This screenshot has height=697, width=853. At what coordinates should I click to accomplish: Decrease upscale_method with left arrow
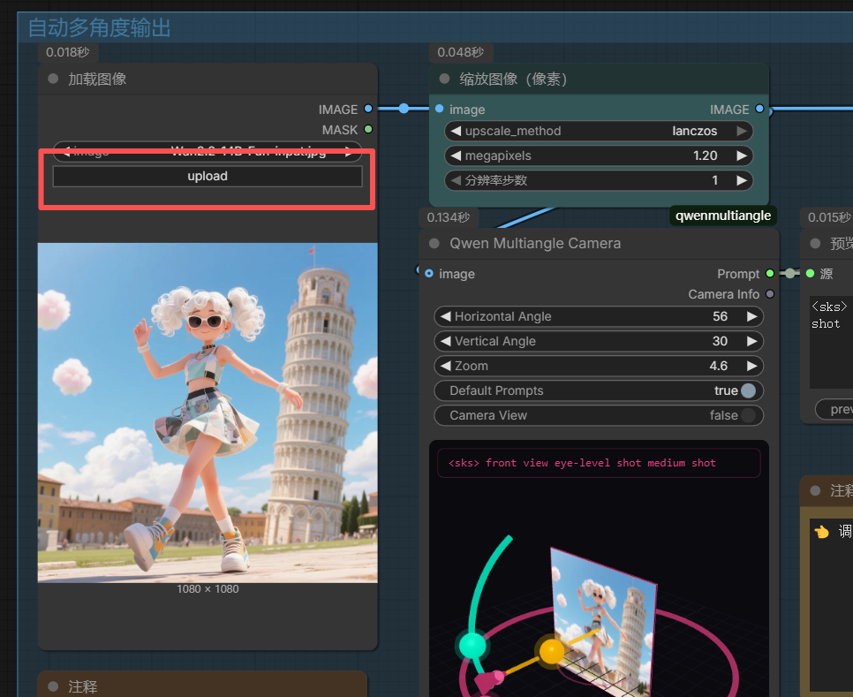click(456, 131)
